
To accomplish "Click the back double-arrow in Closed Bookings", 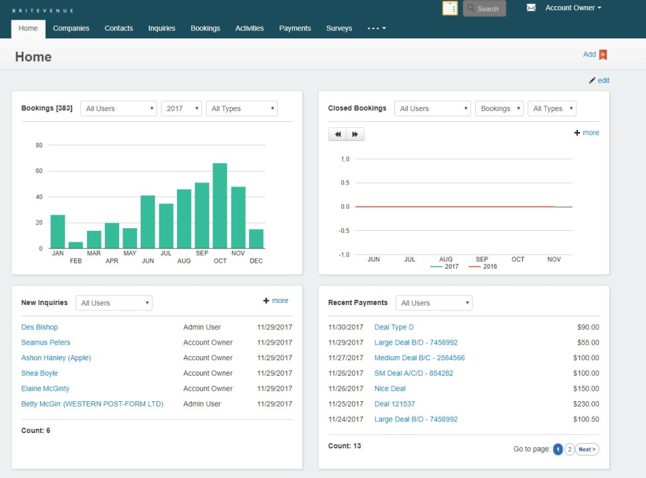I will point(338,134).
